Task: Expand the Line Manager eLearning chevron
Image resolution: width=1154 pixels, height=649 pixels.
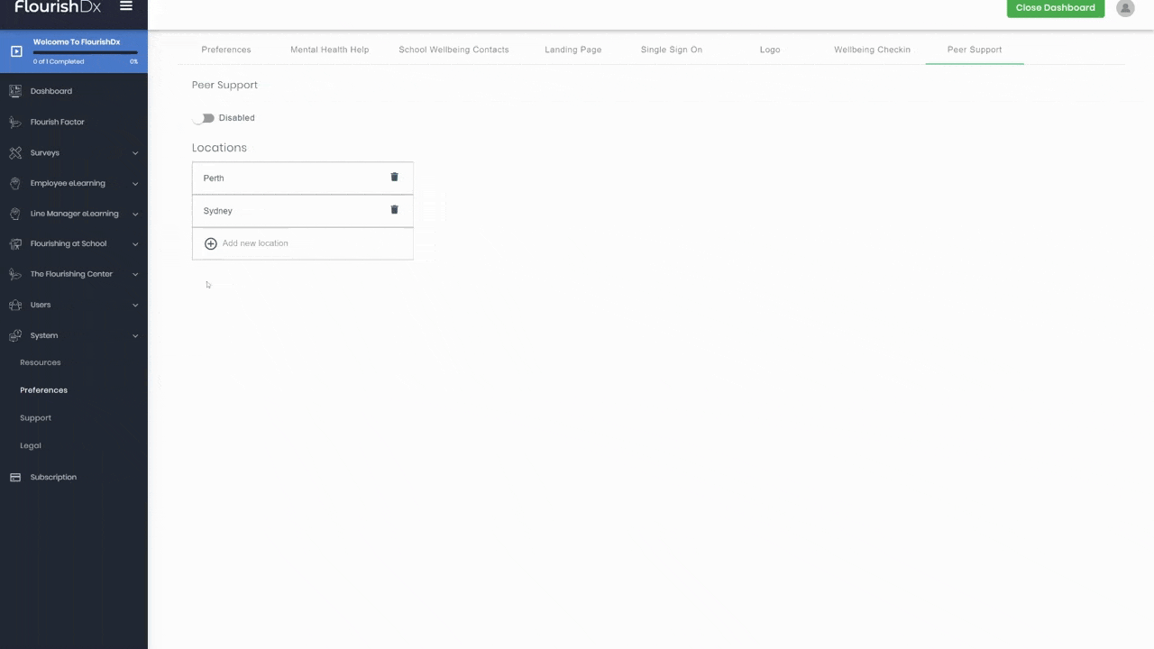Action: tap(135, 215)
